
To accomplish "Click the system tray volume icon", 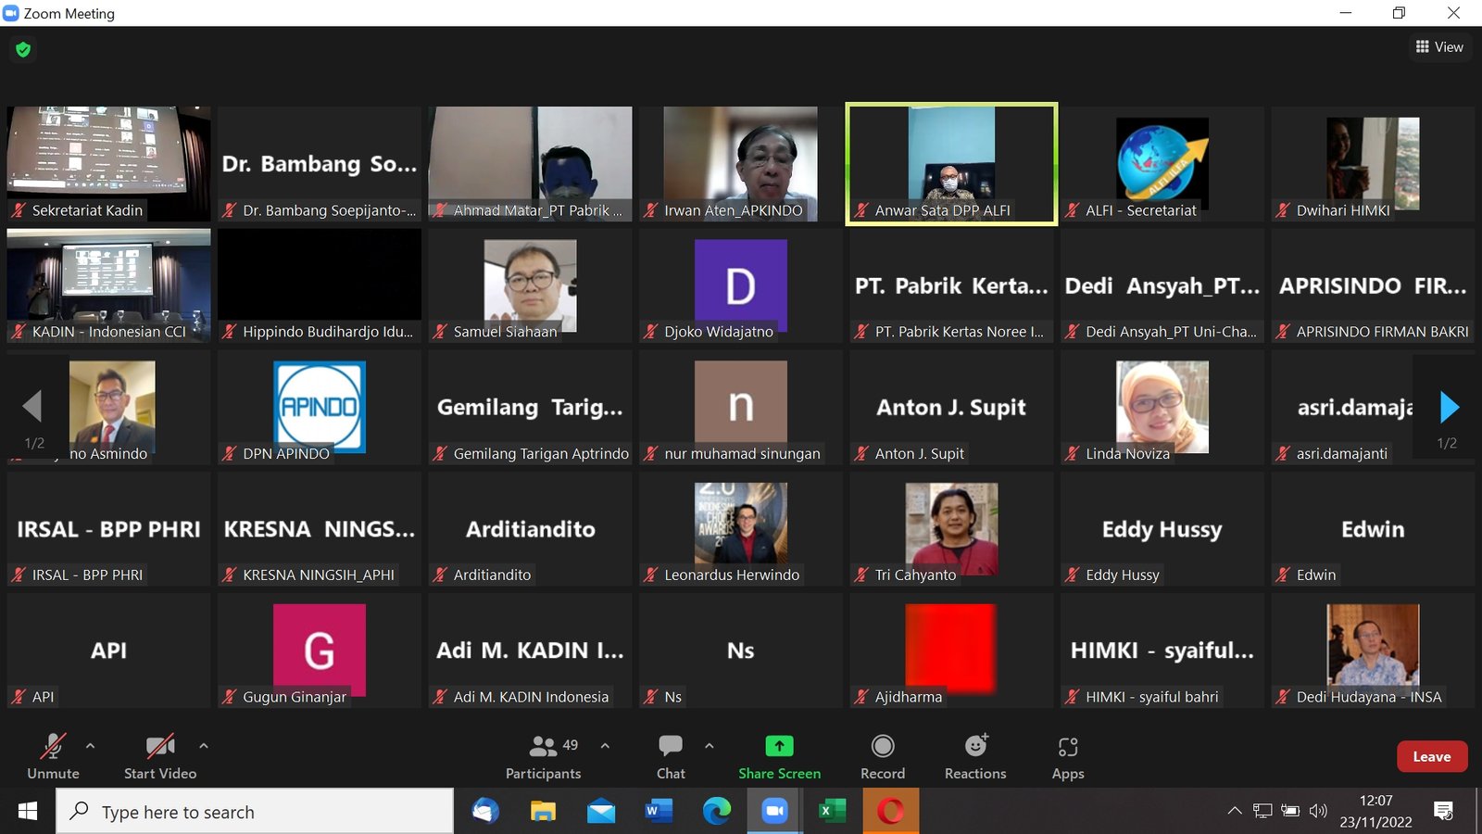I will click(1318, 811).
